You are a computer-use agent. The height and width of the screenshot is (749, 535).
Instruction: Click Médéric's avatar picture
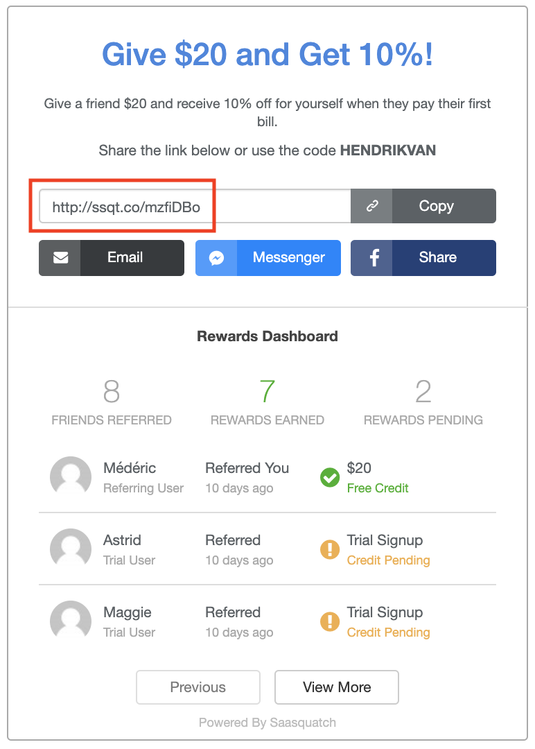(x=71, y=478)
